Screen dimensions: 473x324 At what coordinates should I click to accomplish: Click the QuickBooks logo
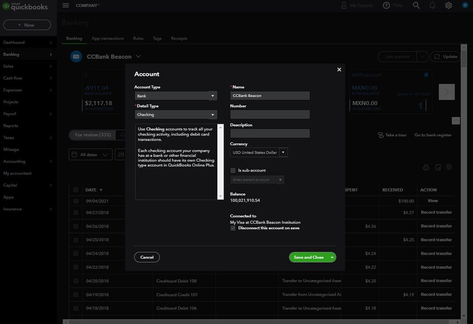coord(25,6)
